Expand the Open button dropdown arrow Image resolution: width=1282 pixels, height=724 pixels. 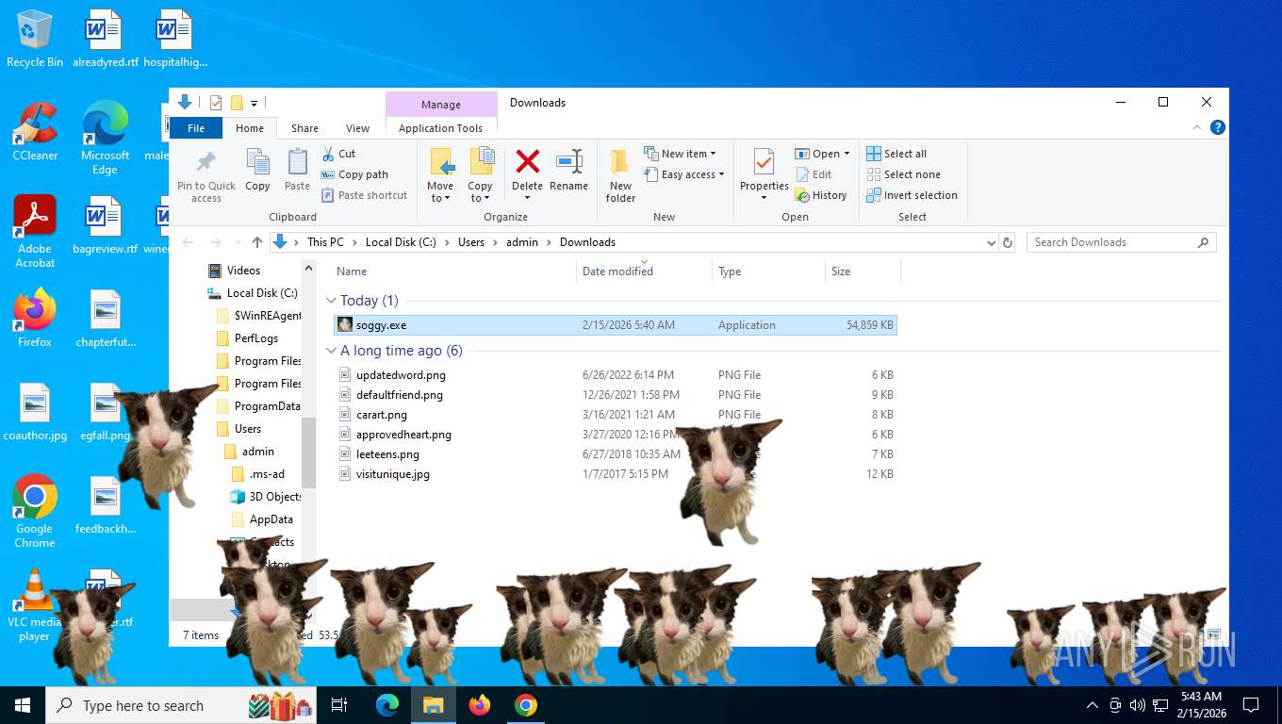tap(846, 154)
